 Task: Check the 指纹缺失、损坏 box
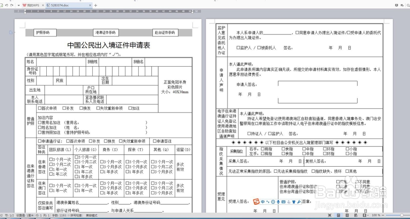pos(313,171)
